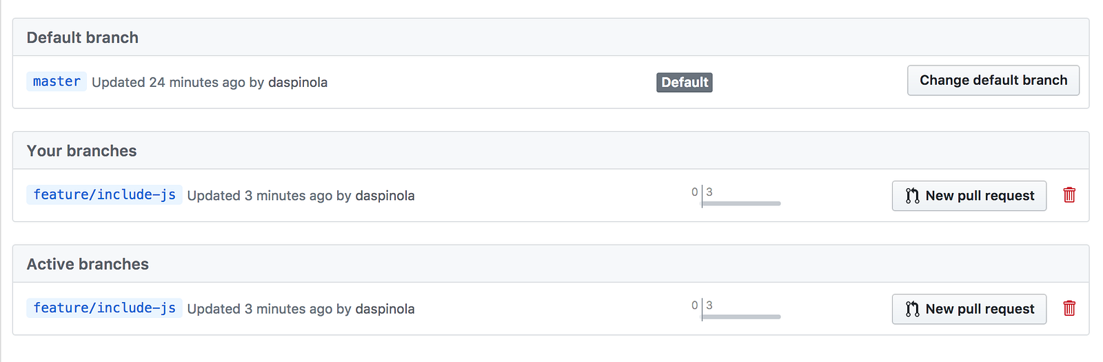
Task: Click trash icon in Active branches row
Action: [1069, 308]
